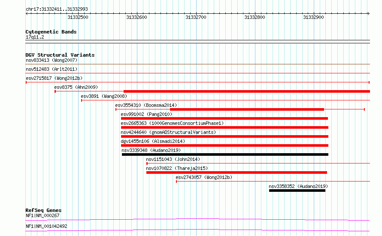Open variant nsv833413 (Wong2007) label
This screenshot has height=236, width=382.
(52, 60)
